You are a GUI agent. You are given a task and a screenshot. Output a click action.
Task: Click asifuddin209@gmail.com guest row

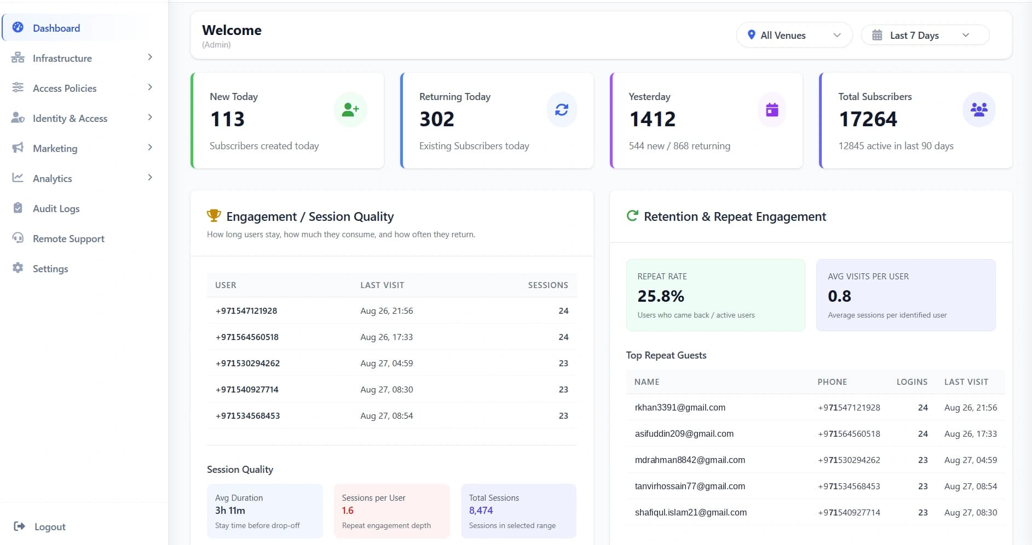[815, 433]
